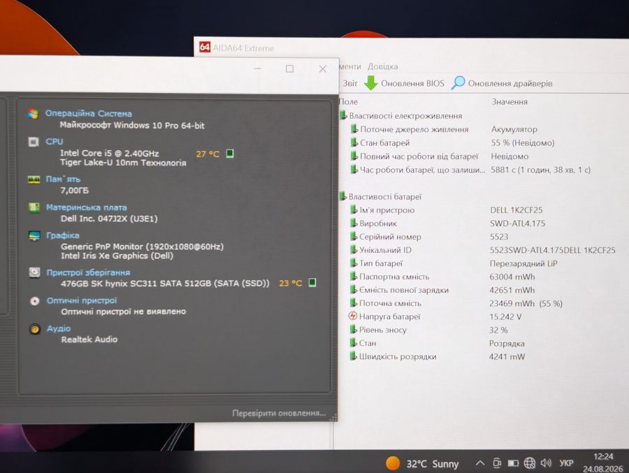Click the Звіт toolbar button
The image size is (629, 473).
(x=350, y=83)
